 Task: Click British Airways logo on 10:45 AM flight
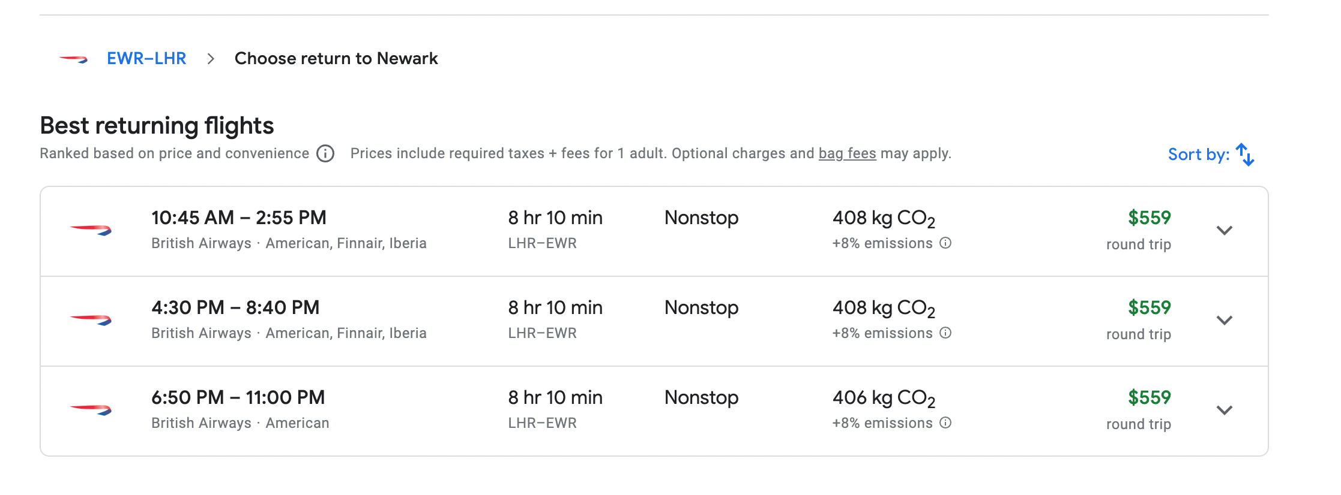(91, 230)
